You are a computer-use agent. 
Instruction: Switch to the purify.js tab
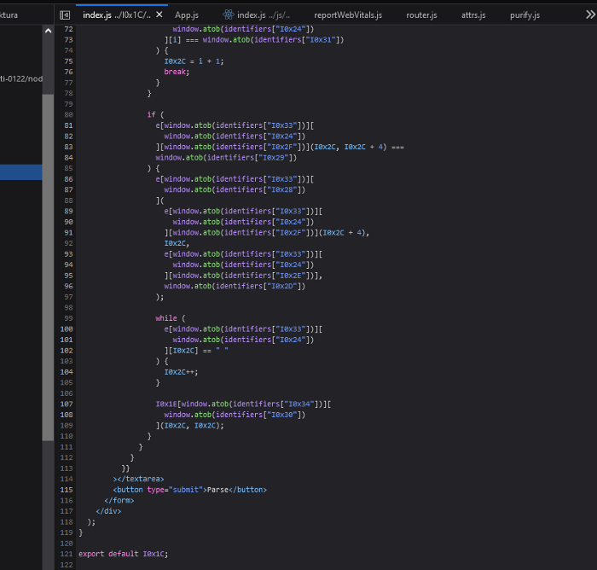[x=525, y=15]
